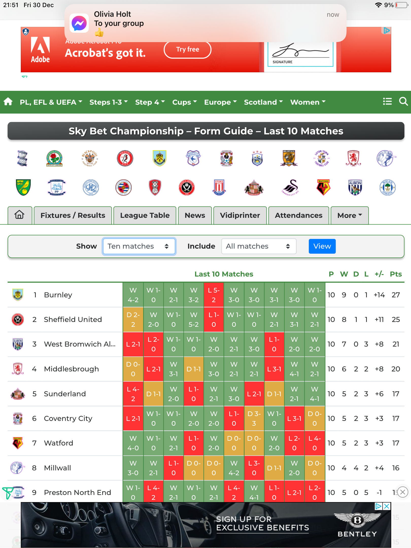Image resolution: width=411 pixels, height=548 pixels.
Task: Open the Ten matches show dropdown
Action: click(x=139, y=246)
